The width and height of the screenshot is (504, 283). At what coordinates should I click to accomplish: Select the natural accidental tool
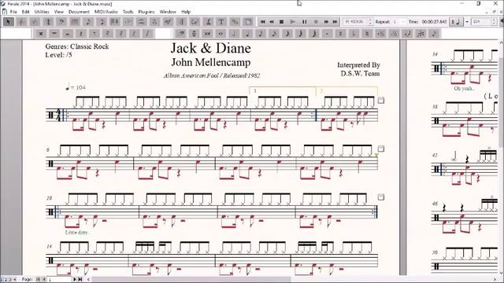click(x=368, y=33)
